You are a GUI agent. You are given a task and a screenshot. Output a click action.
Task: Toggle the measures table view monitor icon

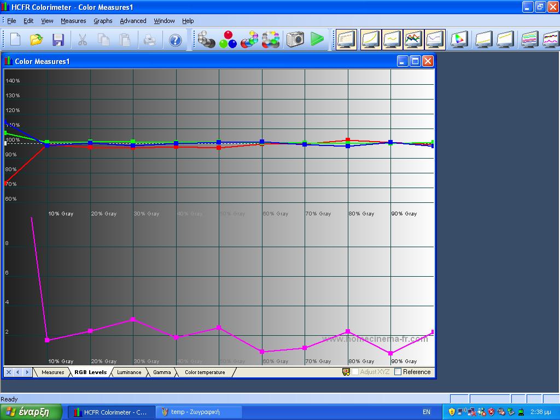pyautogui.click(x=346, y=39)
